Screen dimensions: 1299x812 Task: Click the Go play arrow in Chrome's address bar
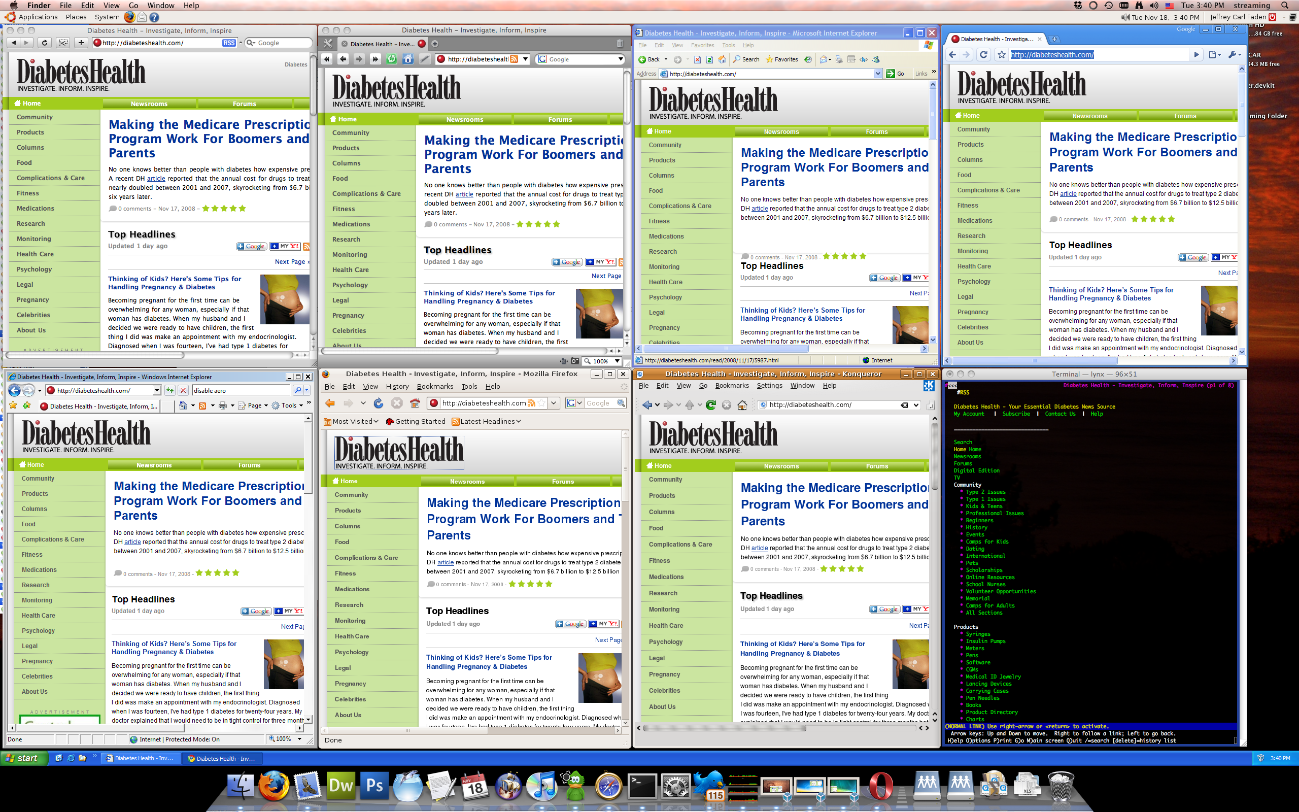[x=1196, y=55]
